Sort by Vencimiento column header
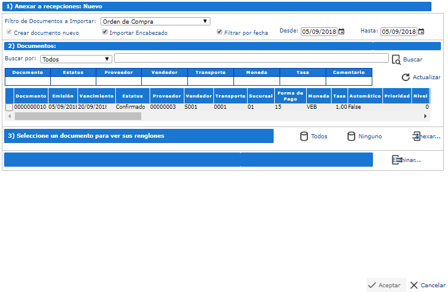This screenshot has width=448, height=292. click(96, 96)
